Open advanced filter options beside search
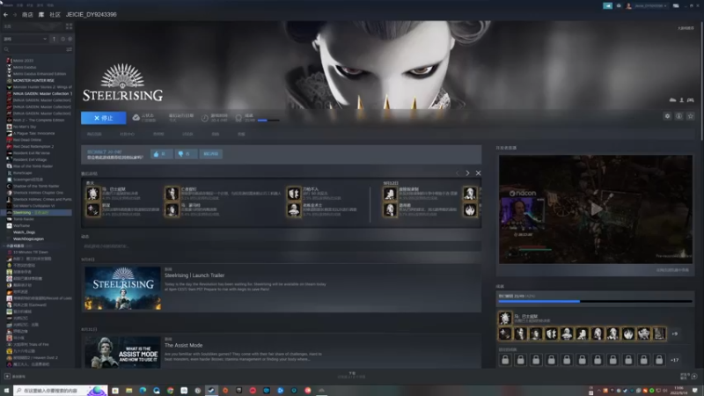 (70, 49)
